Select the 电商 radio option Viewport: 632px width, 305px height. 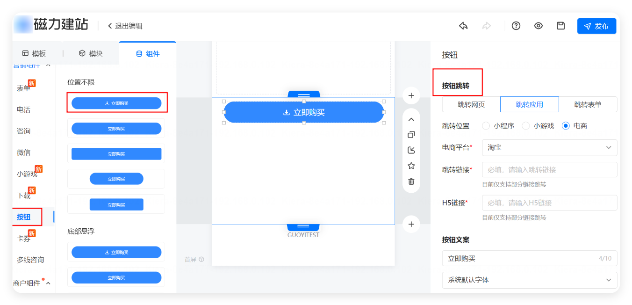566,125
